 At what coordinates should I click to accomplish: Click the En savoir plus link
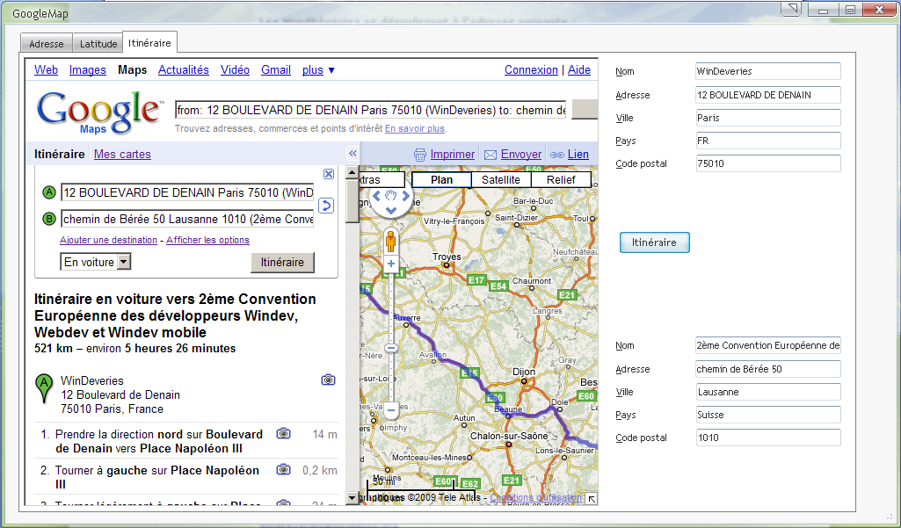415,128
